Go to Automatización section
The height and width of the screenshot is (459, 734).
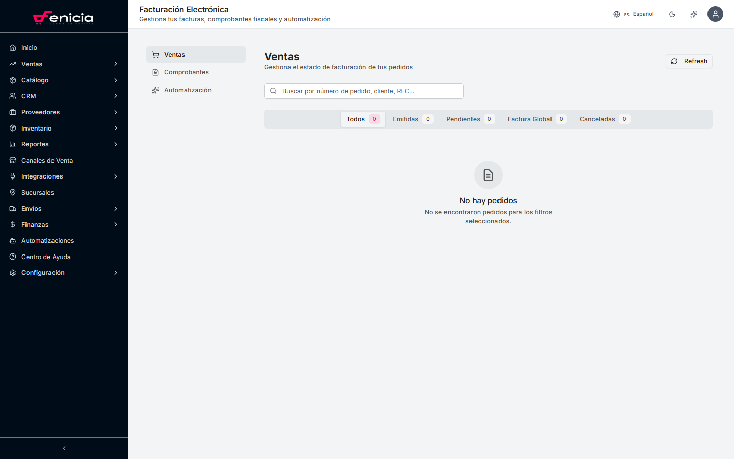[187, 90]
